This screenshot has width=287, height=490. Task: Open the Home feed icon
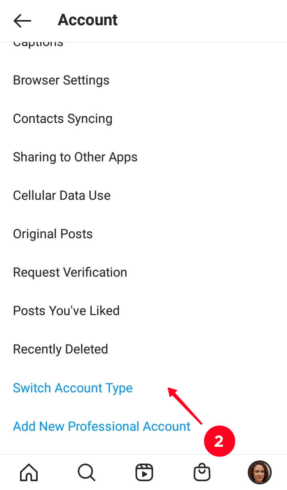29,473
